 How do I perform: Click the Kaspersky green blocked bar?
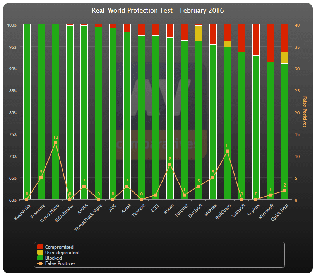27,112
